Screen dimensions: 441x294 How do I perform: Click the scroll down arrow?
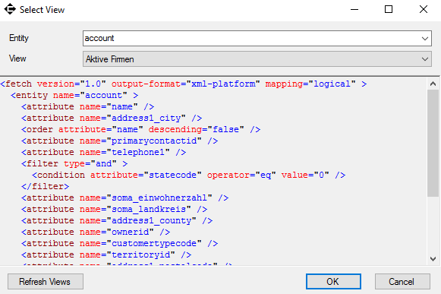coord(433,258)
